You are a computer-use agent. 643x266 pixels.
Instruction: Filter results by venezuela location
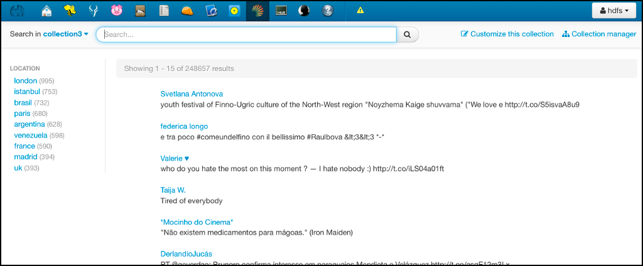[x=31, y=135]
